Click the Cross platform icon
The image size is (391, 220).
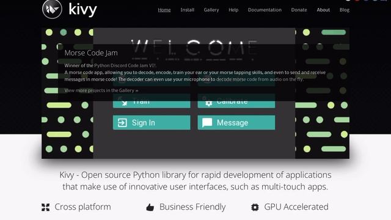pyautogui.click(x=45, y=207)
